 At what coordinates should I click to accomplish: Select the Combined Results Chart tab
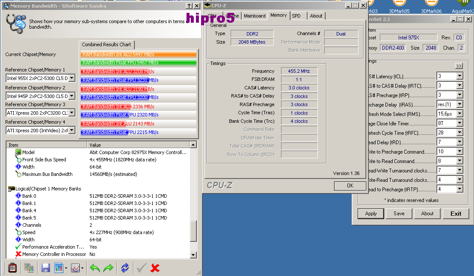coord(107,45)
